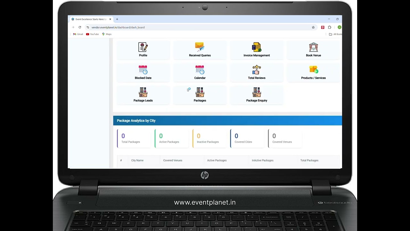Open the browser extensions puzzle icon
This screenshot has width=410, height=231.
pyautogui.click(x=329, y=27)
